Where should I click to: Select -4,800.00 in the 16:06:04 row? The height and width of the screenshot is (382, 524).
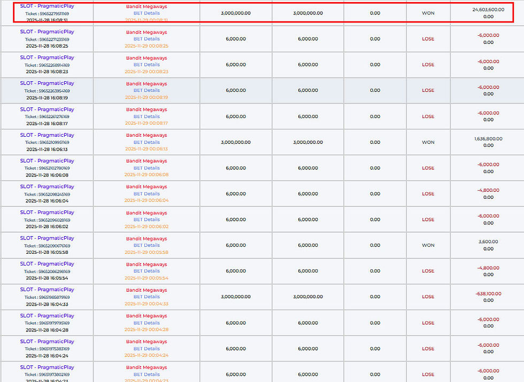tap(488, 190)
